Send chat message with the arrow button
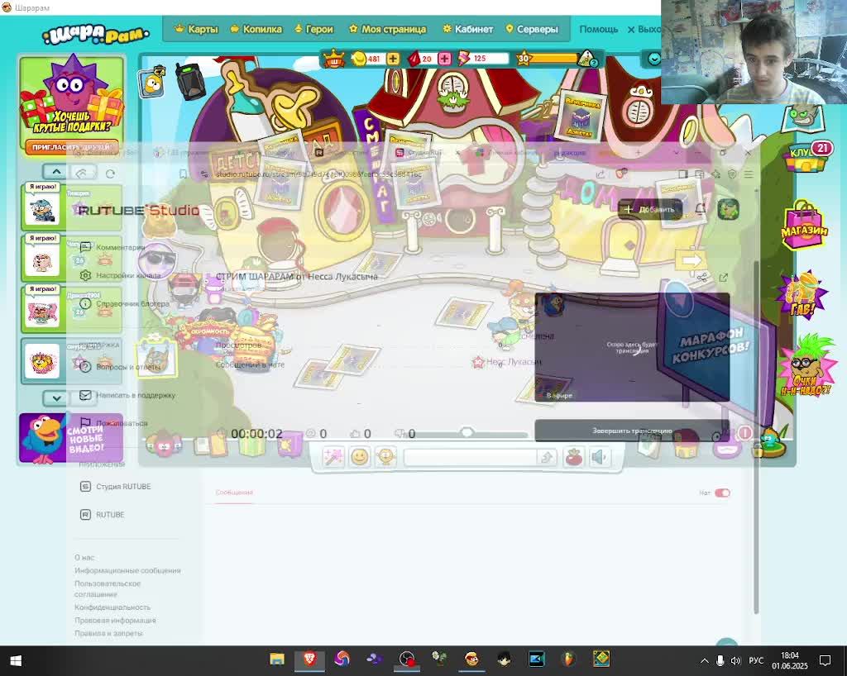 tap(546, 458)
